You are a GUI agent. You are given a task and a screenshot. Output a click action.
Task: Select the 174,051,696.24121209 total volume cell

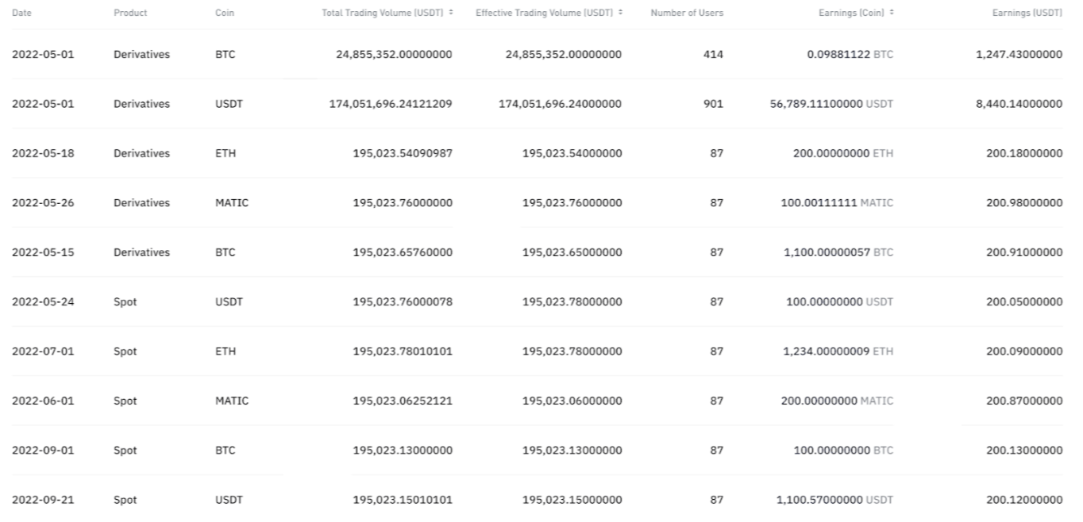pyautogui.click(x=391, y=104)
